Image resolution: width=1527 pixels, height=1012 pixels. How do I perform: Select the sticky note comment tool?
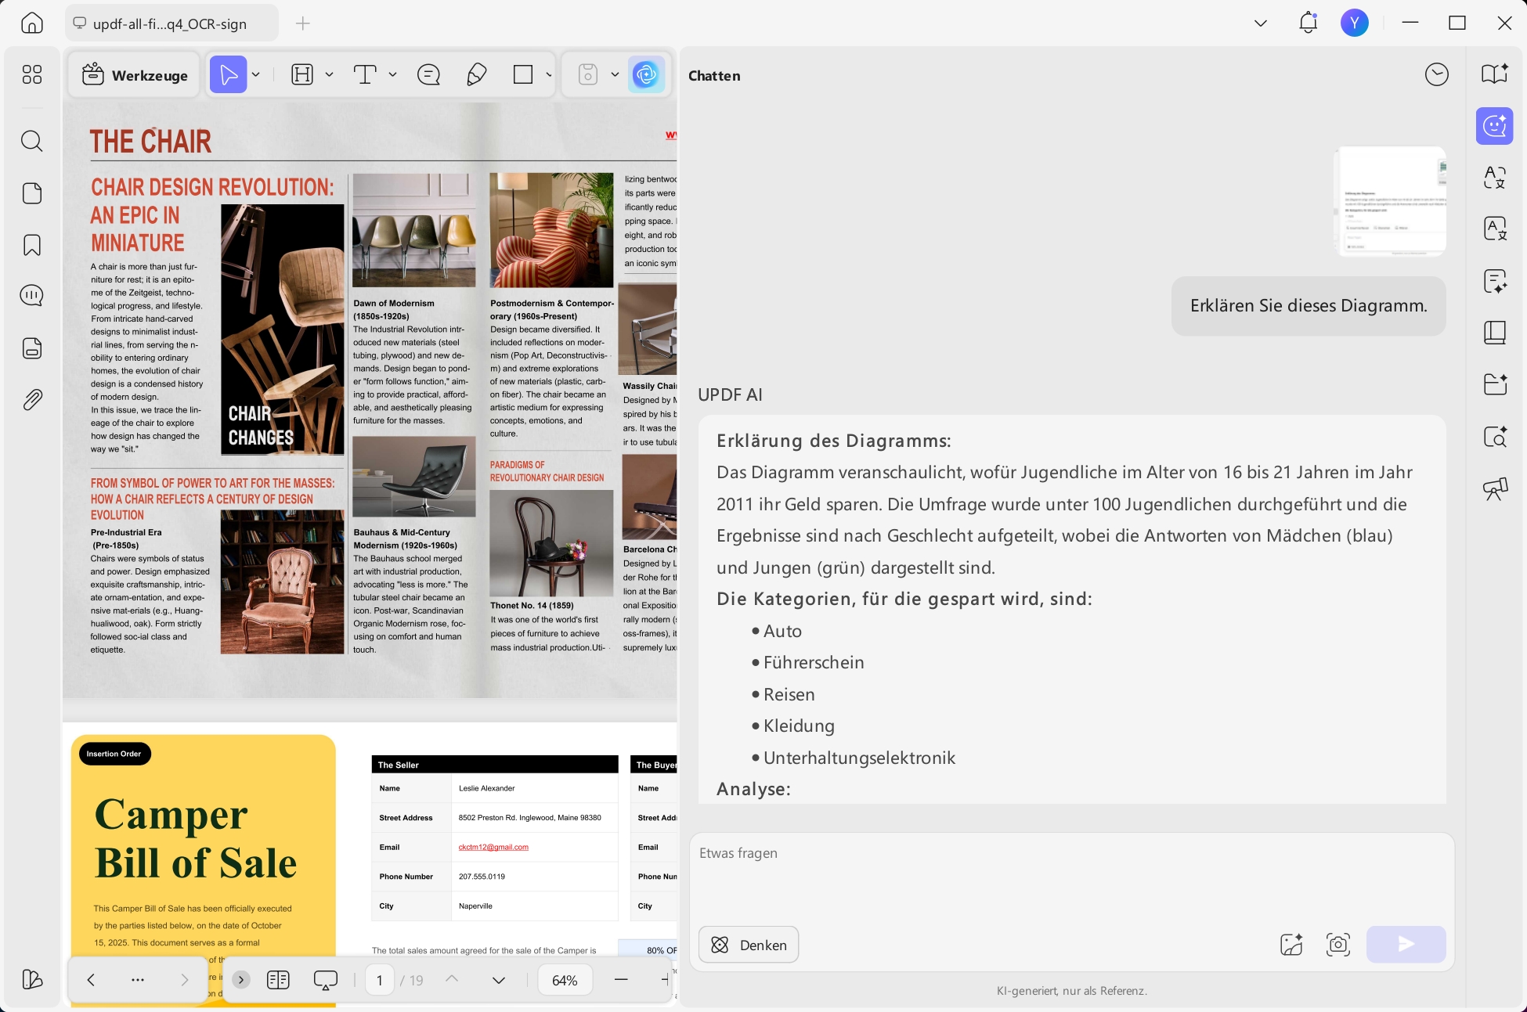pyautogui.click(x=428, y=74)
